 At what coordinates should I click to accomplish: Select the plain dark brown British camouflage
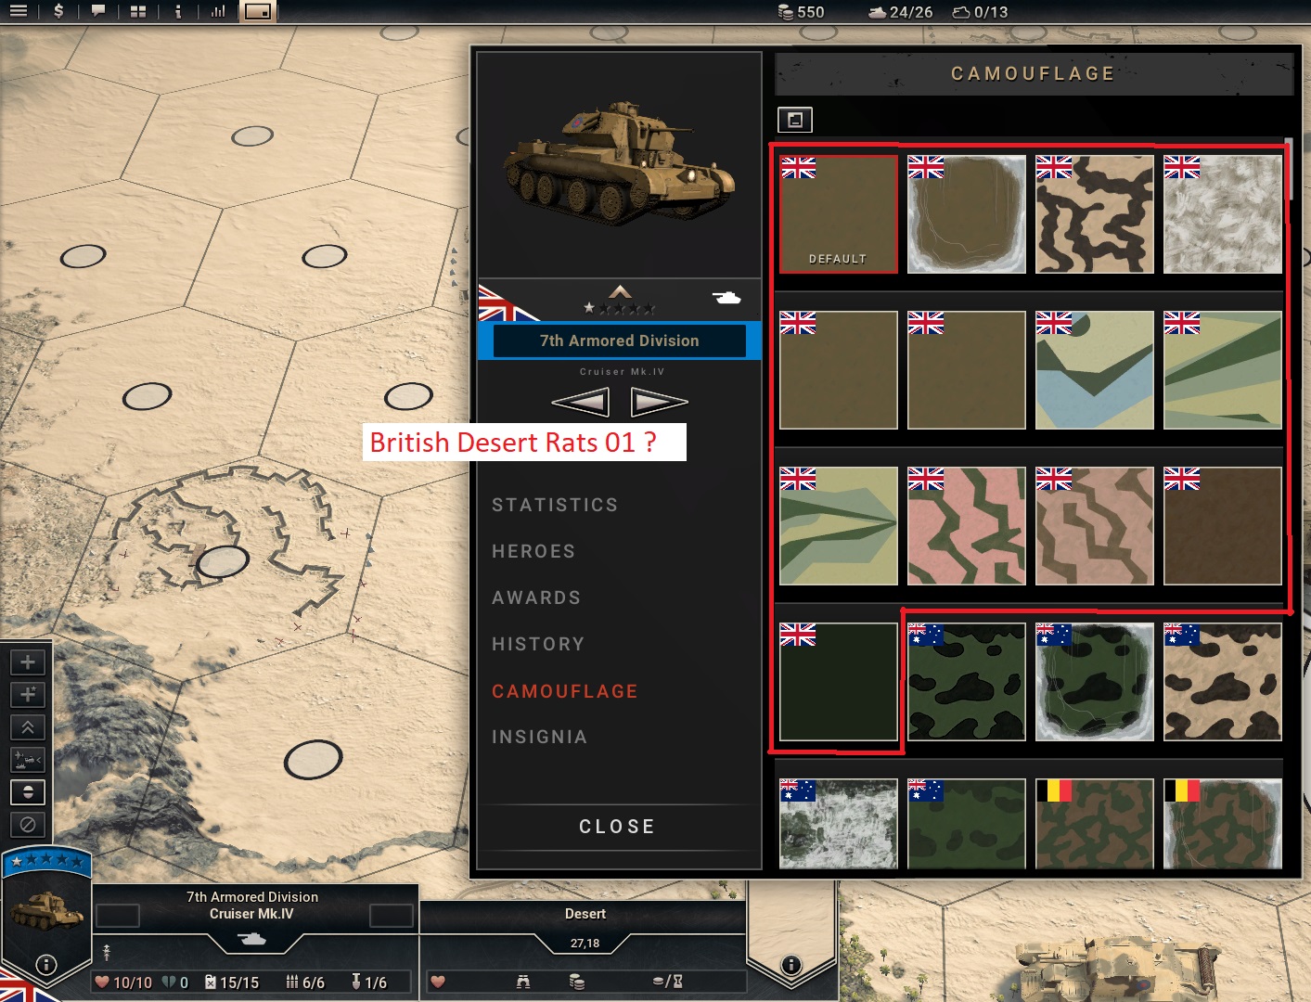click(1223, 526)
